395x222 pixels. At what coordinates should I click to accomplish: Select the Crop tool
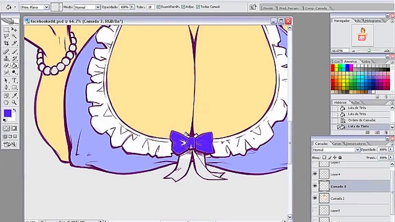(6, 43)
